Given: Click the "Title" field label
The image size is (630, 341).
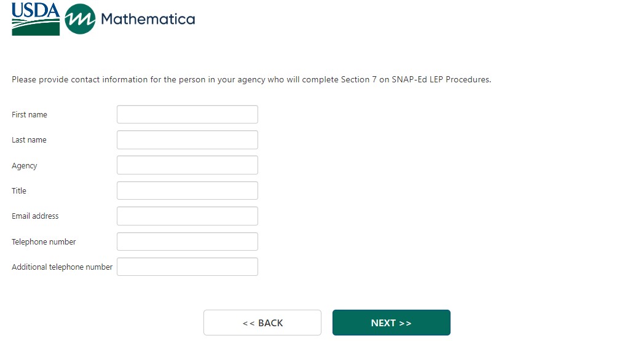Looking at the screenshot, I should (19, 191).
